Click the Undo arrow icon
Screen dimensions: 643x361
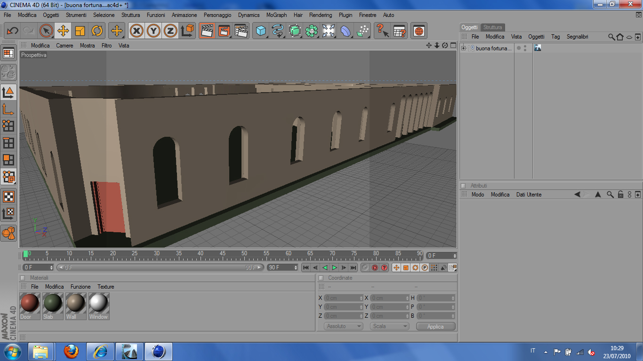[x=12, y=31]
